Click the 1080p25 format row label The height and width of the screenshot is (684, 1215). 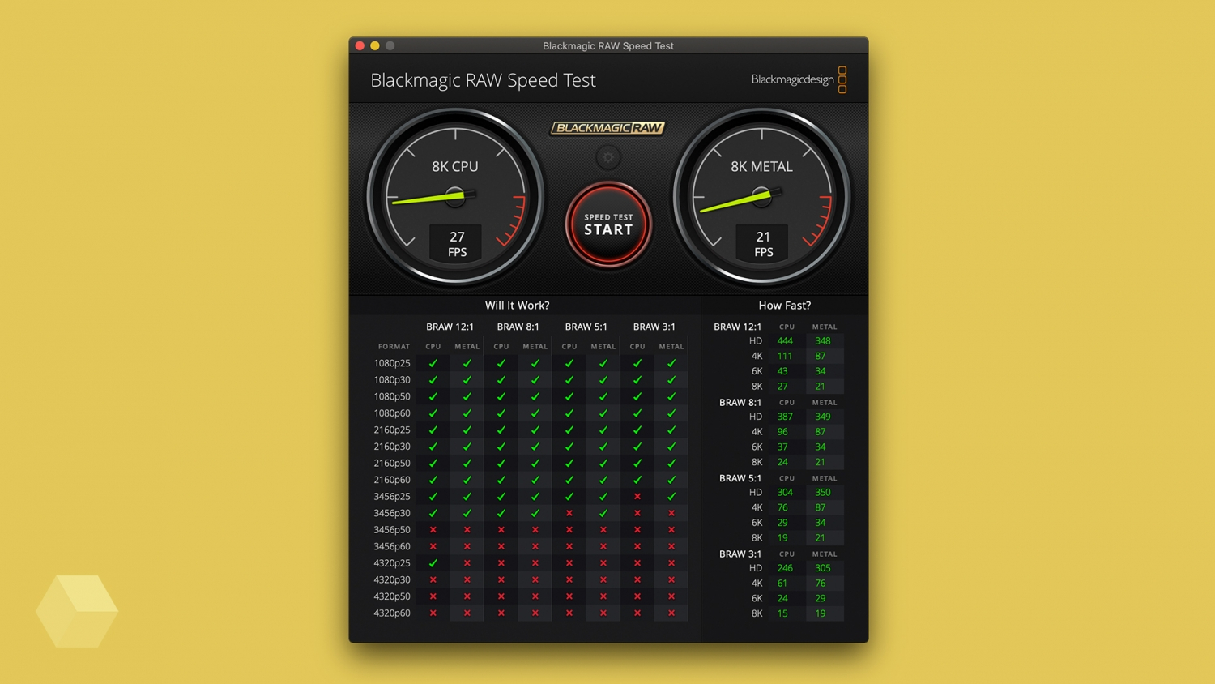point(392,363)
